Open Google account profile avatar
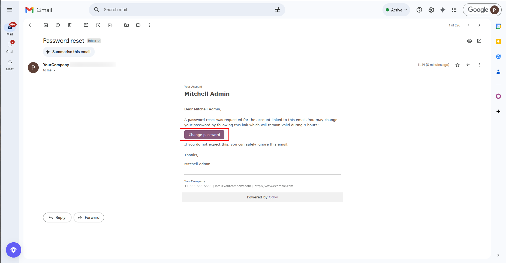Screen dimensions: 506x263 (x=495, y=10)
